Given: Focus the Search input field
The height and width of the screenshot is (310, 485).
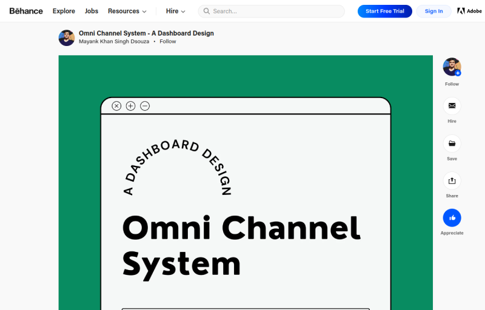Looking at the screenshot, I should [x=271, y=11].
